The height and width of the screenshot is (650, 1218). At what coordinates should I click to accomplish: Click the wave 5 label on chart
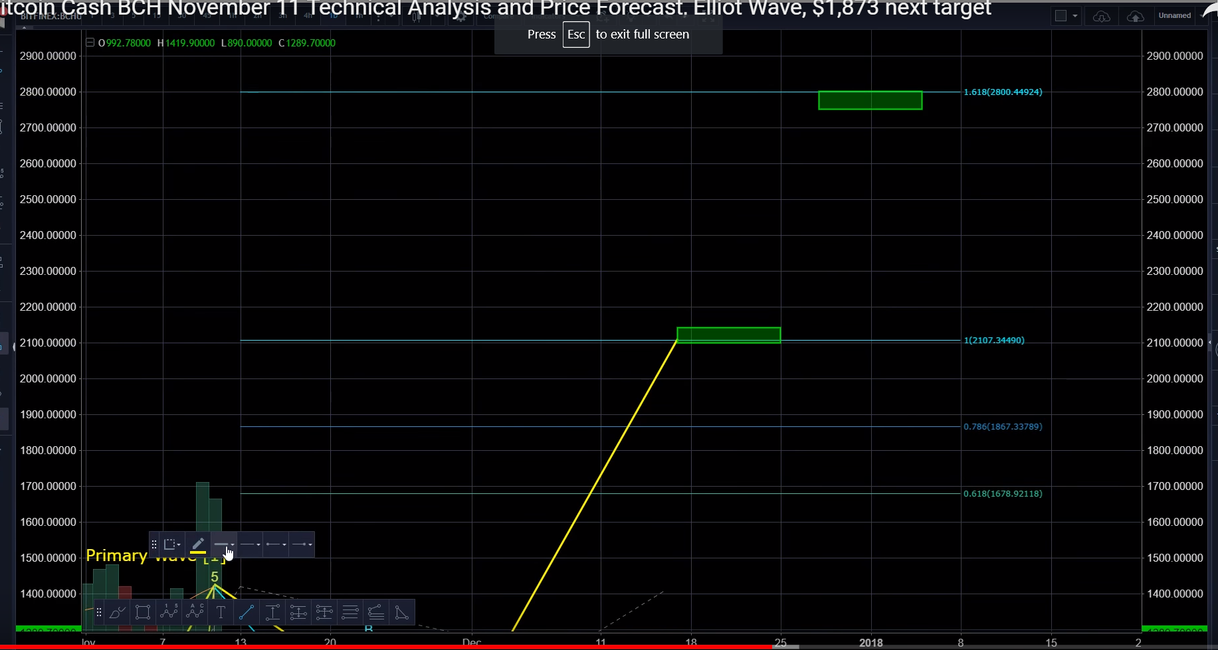tap(214, 577)
